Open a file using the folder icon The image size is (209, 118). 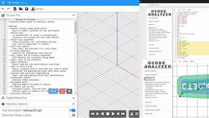click(21, 9)
